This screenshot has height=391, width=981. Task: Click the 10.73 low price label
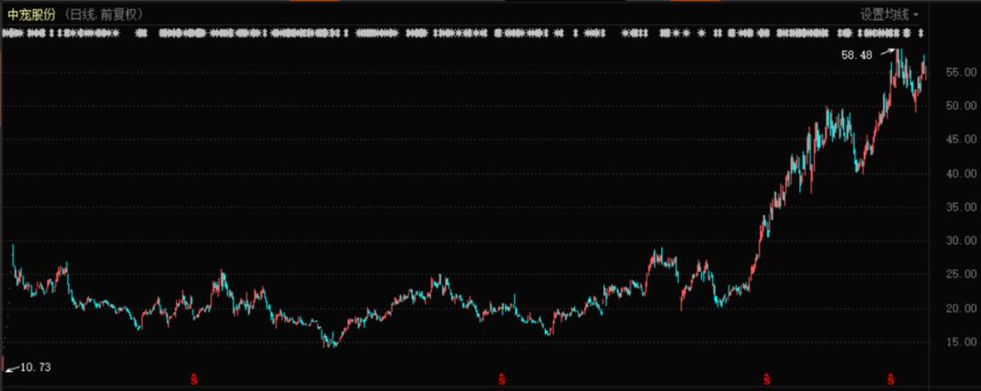tap(35, 367)
